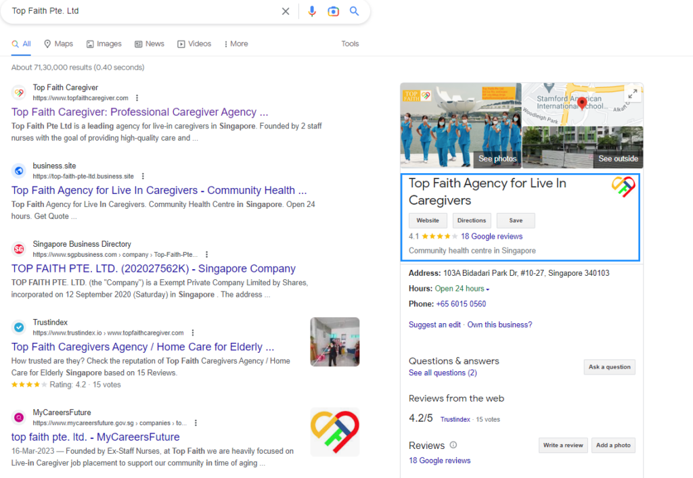Click the Trustindex checkmark favicon
Screen dimensions: 693x478
(x=19, y=327)
